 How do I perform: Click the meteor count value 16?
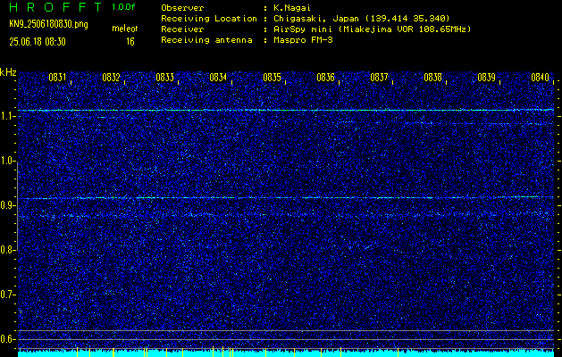(130, 42)
